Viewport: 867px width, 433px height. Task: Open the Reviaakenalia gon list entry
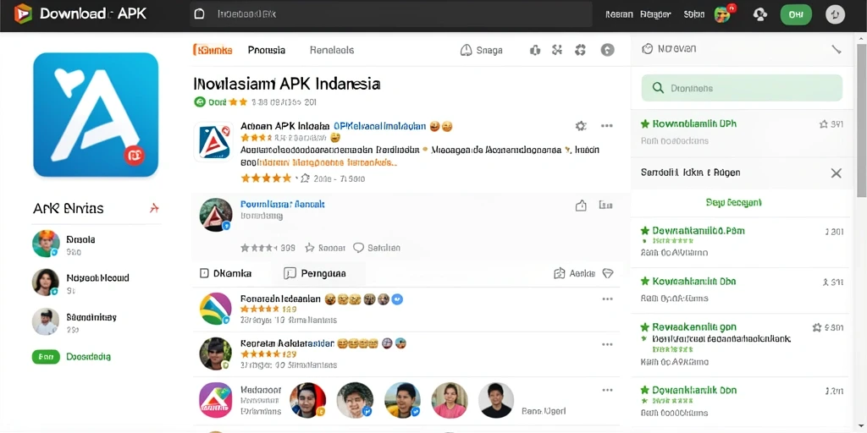(x=741, y=344)
